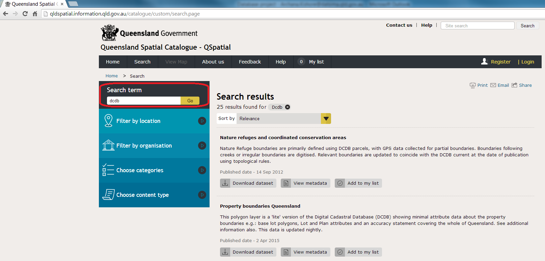The height and width of the screenshot is (261, 545).
Task: Reload the page with refresh icon
Action: point(25,14)
